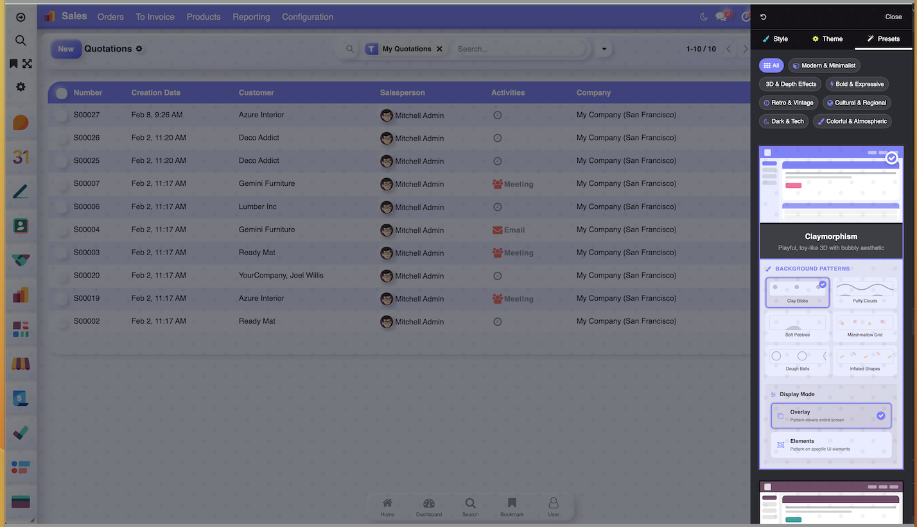917x527 pixels.
Task: Click the Bookmark icon in bottom bar
Action: tap(512, 506)
